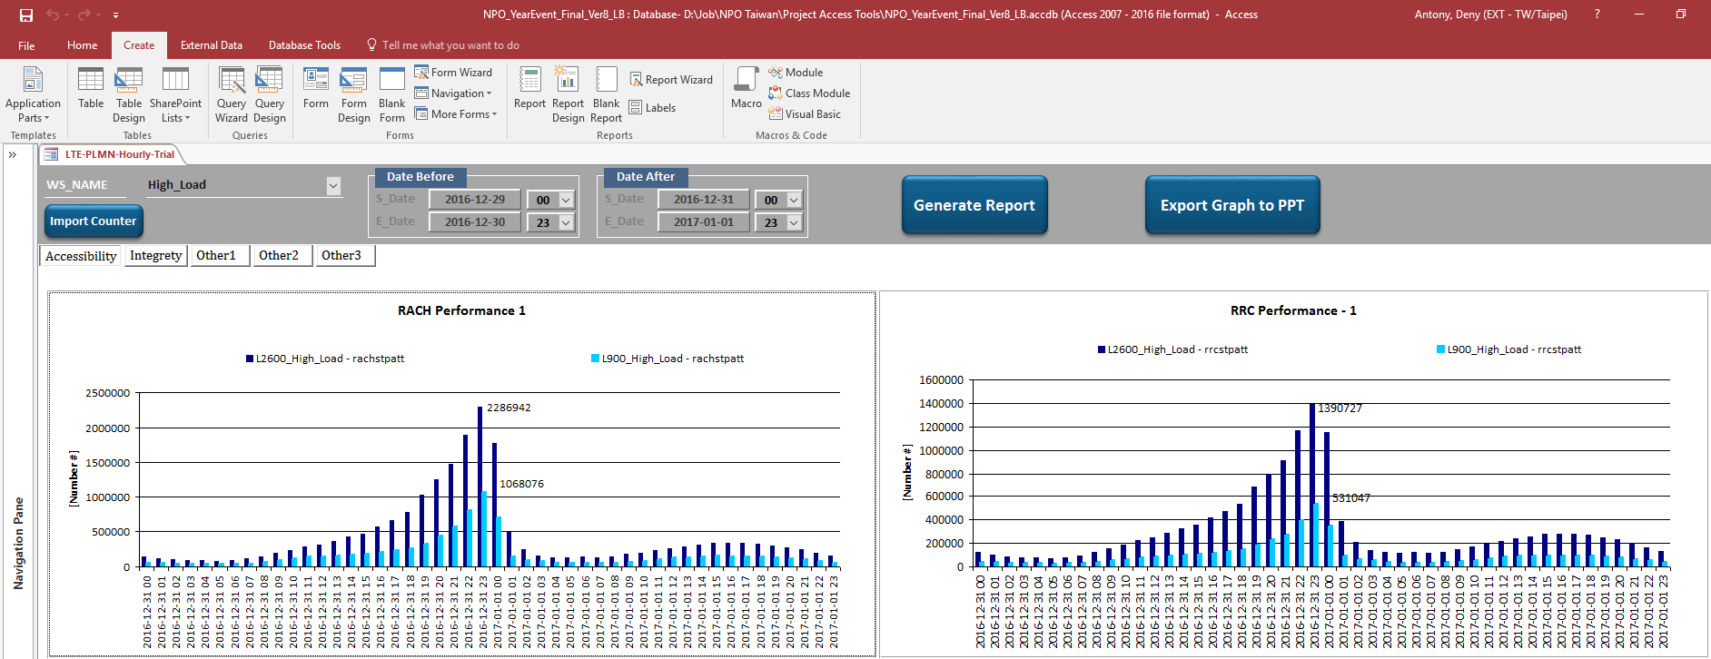Expand the WS_NAME High_Load dropdown
The height and width of the screenshot is (659, 1711).
[x=333, y=185]
